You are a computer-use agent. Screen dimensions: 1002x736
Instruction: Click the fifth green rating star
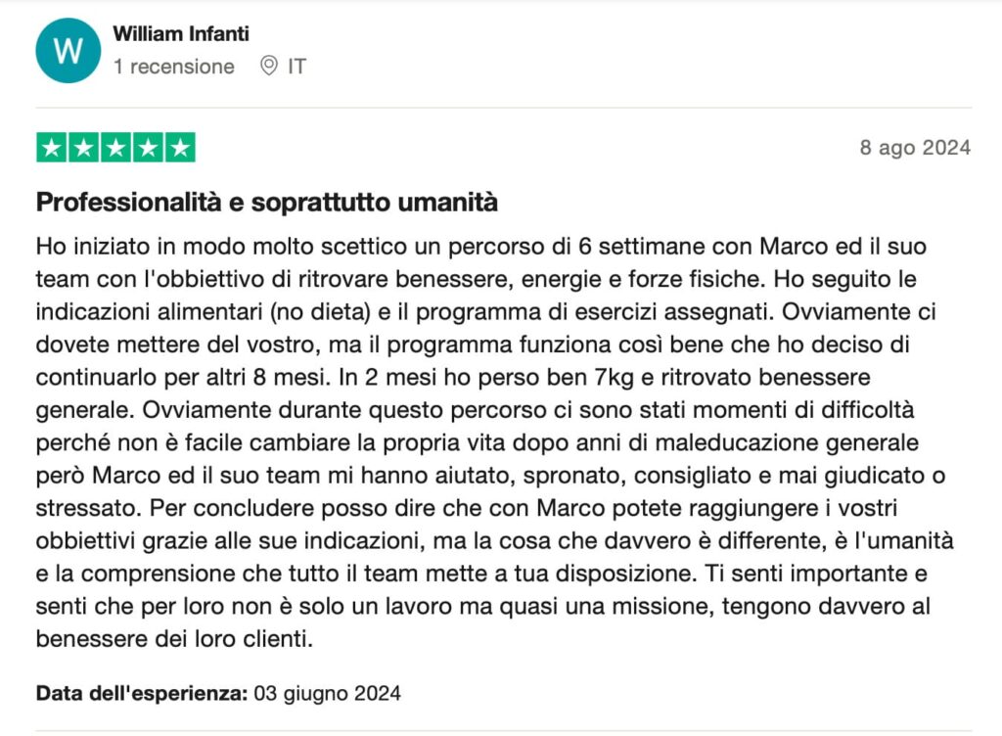coord(180,148)
